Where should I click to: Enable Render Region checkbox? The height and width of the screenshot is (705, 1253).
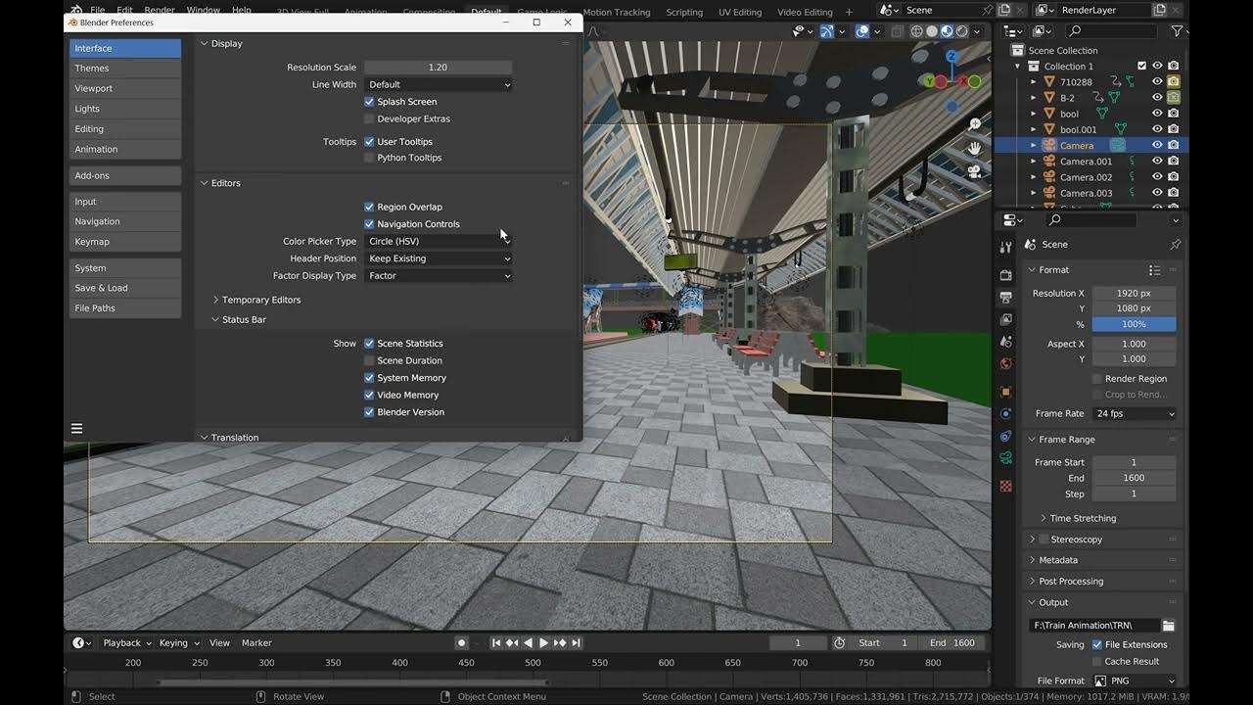1097,379
